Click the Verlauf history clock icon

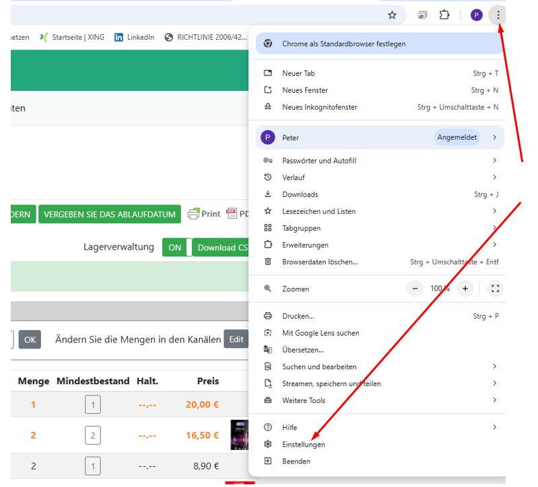tap(267, 177)
